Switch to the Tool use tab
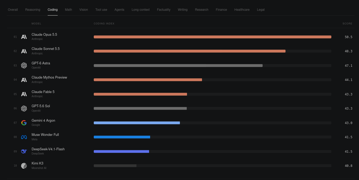 pyautogui.click(x=101, y=10)
